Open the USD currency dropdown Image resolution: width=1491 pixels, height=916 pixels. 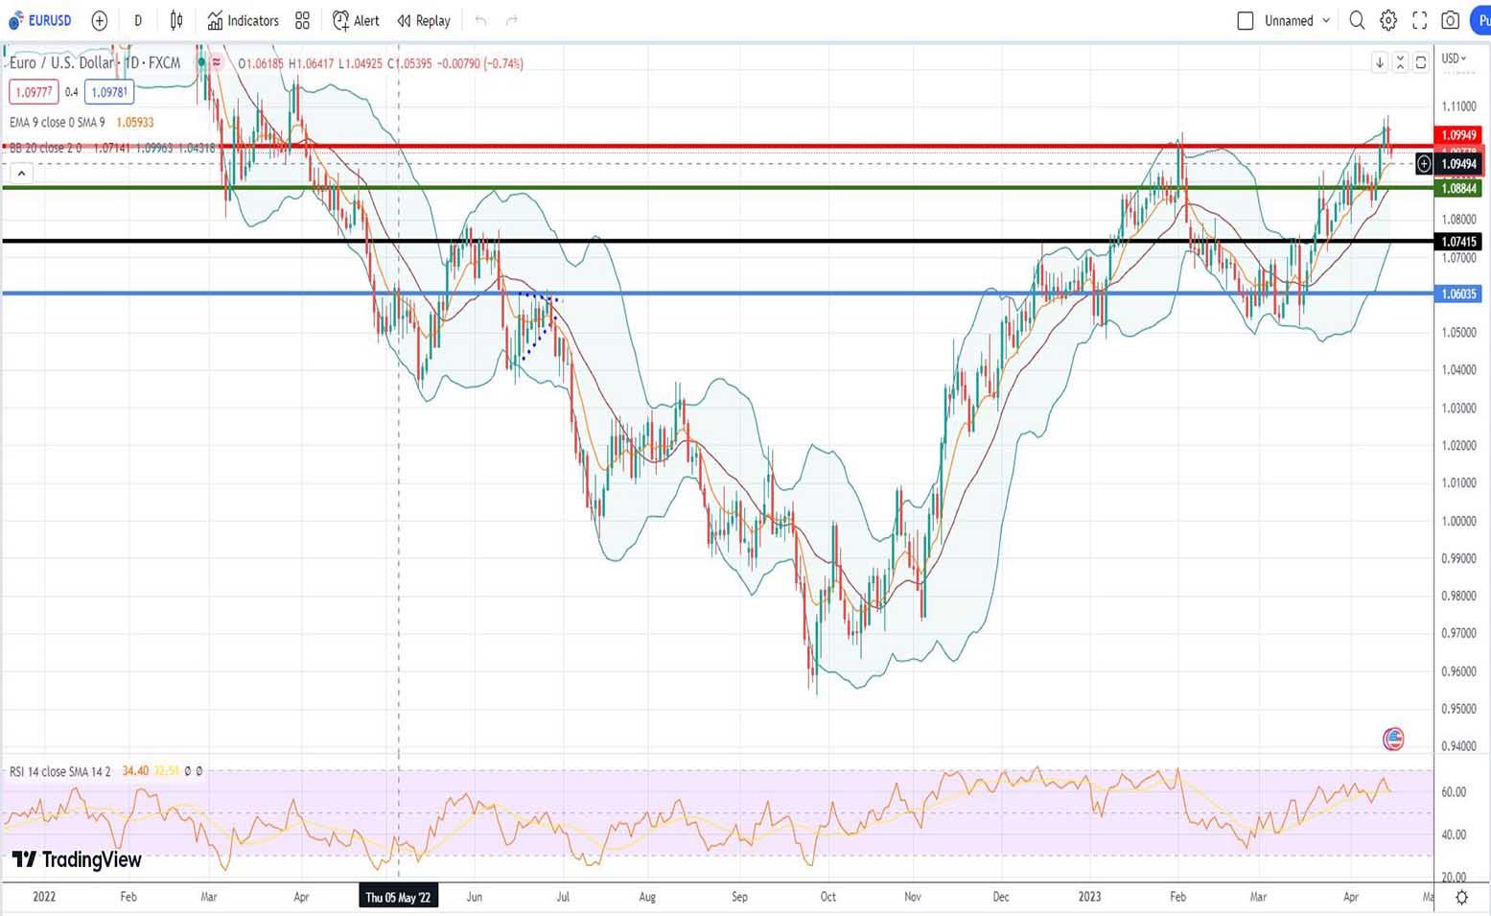click(x=1454, y=59)
